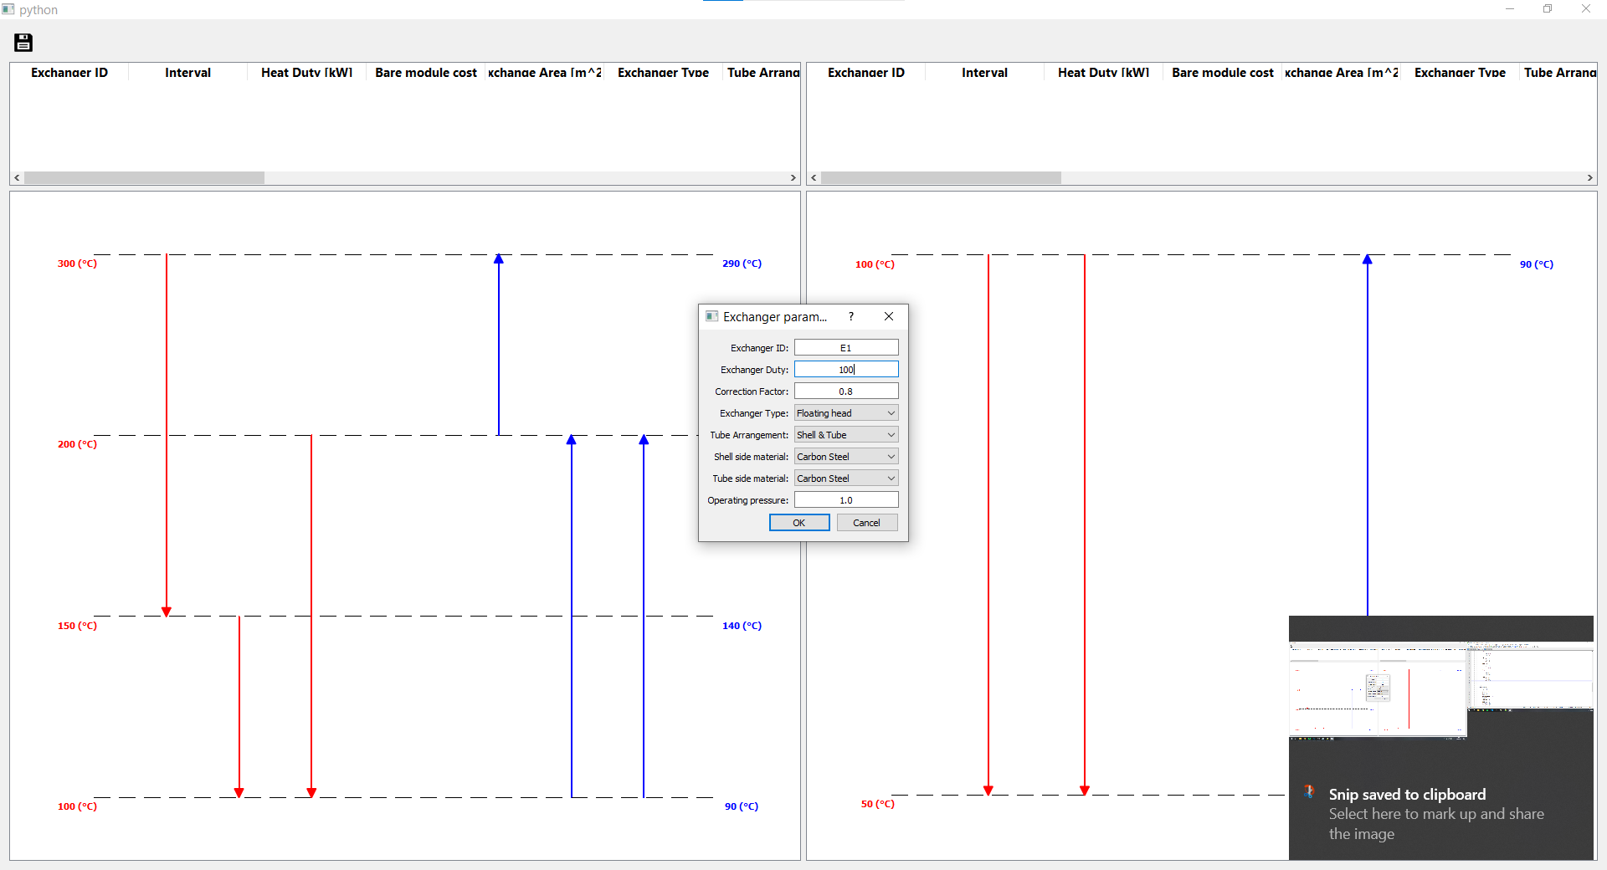
Task: Click left table Bare module cost header
Action: [x=426, y=73]
